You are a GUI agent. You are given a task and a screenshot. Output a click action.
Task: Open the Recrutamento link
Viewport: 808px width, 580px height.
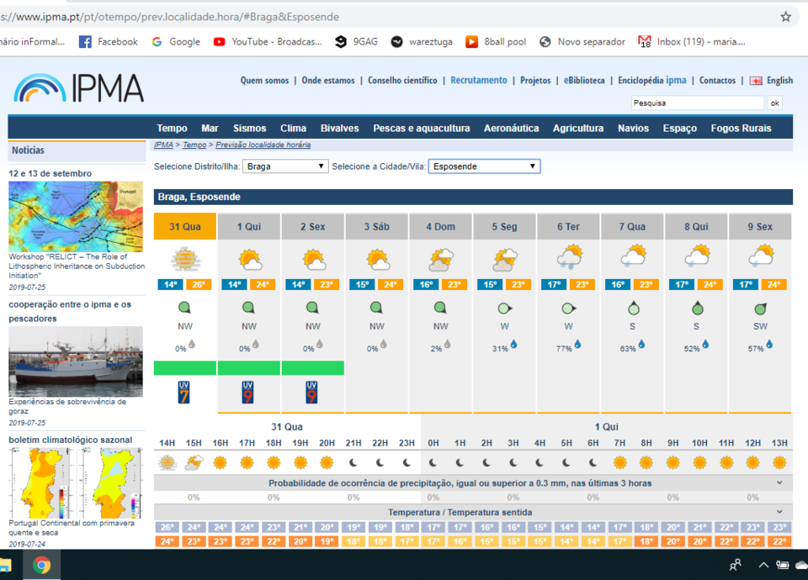coord(478,81)
